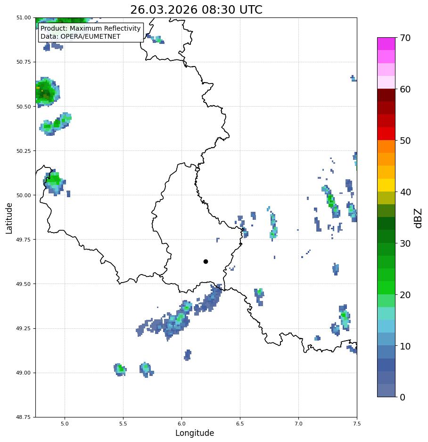The width and height of the screenshot is (428, 442).
Task: Click the title text 26.03.2026 08:30 UTC
Action: coord(196,9)
